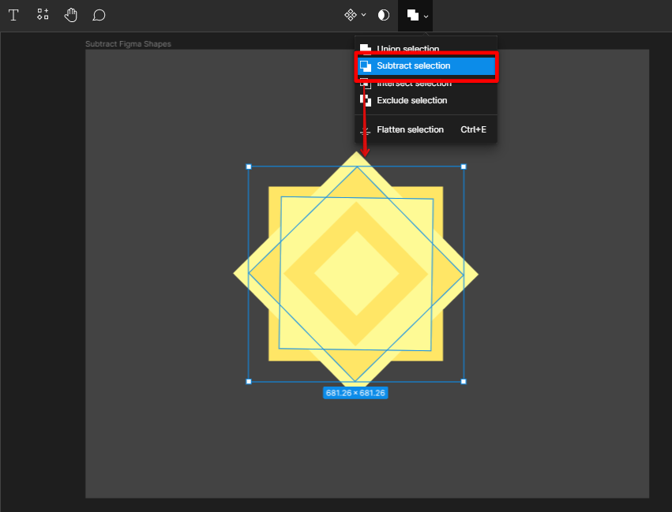Expand the component options chevron
Image resolution: width=672 pixels, height=512 pixels.
tap(363, 16)
